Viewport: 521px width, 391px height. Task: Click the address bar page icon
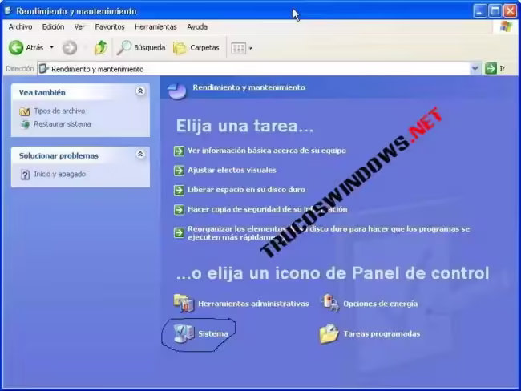pyautogui.click(x=43, y=69)
